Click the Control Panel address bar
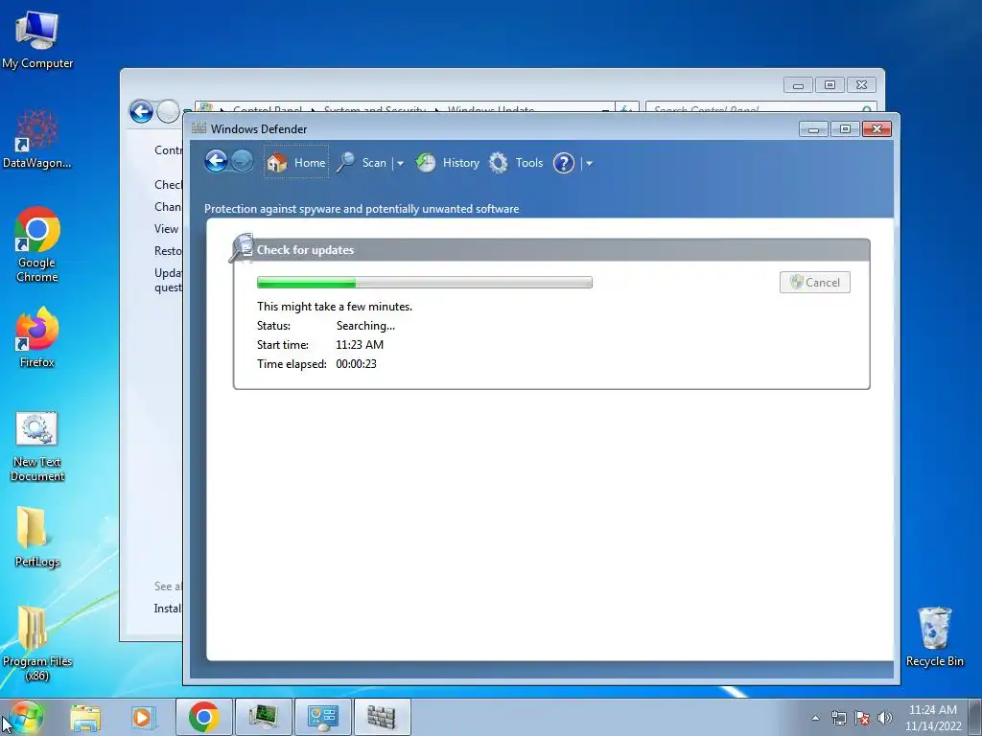This screenshot has width=982, height=736. (x=404, y=109)
